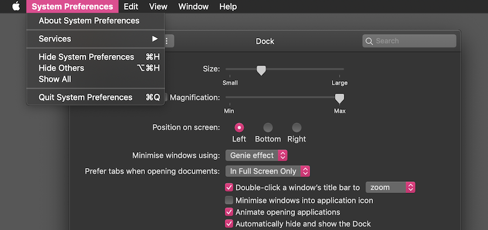Select the Left position radio button

(x=239, y=128)
